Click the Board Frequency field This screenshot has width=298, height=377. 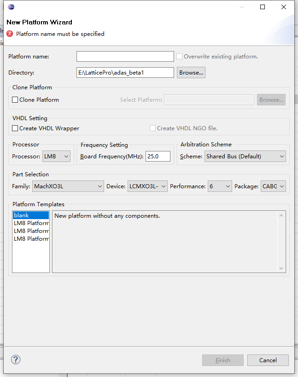coord(158,157)
